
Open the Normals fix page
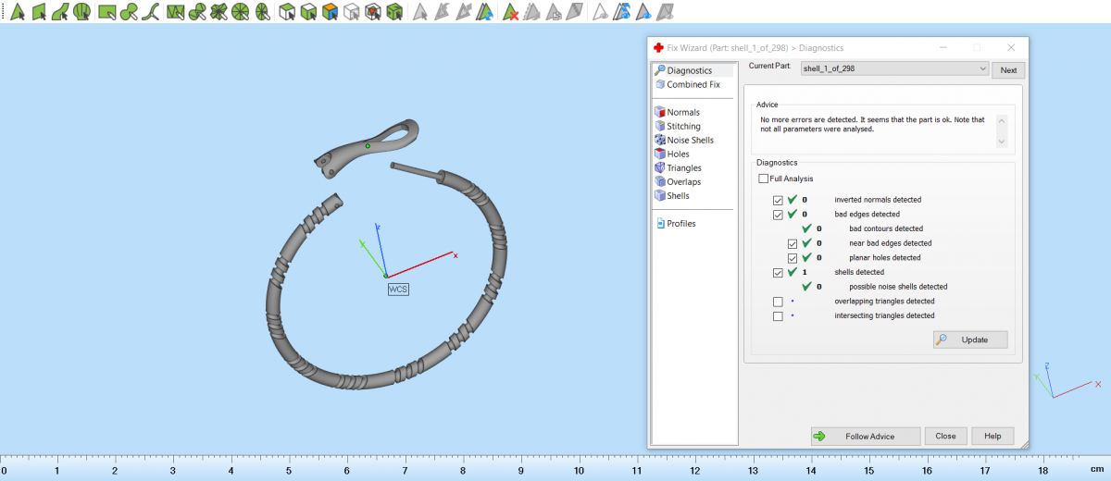click(x=683, y=112)
